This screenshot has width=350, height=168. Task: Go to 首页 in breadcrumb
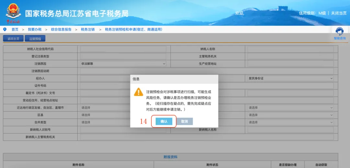[15, 30]
